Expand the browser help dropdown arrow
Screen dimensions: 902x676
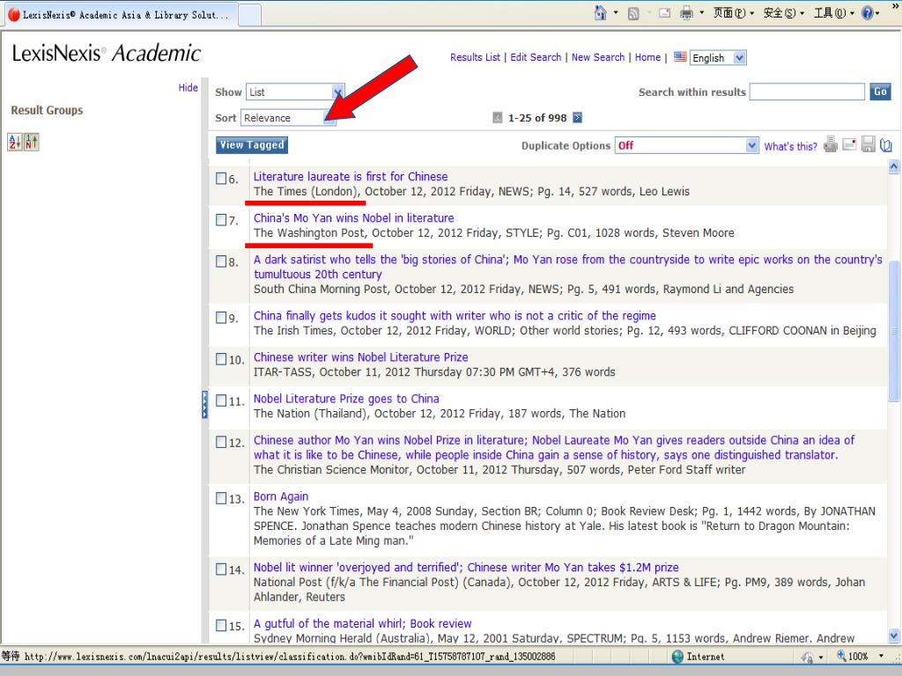click(878, 12)
